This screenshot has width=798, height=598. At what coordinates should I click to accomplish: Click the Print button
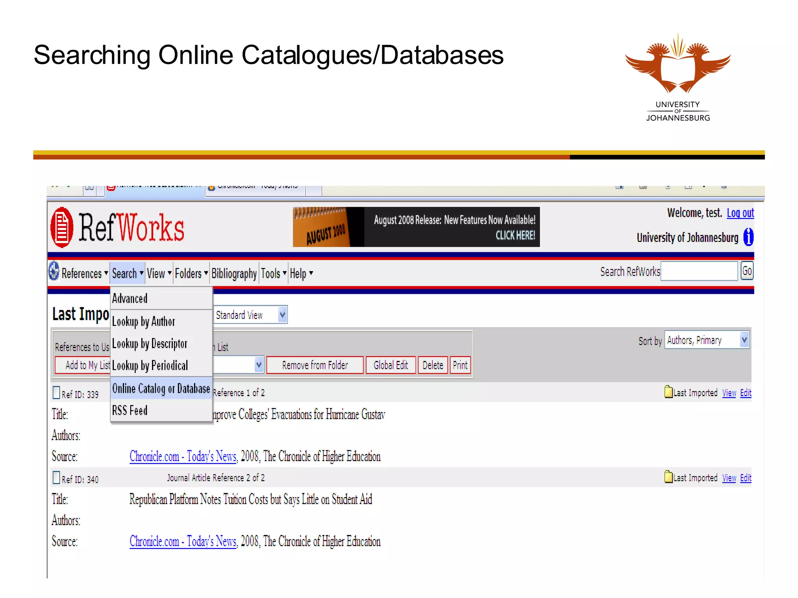point(460,365)
